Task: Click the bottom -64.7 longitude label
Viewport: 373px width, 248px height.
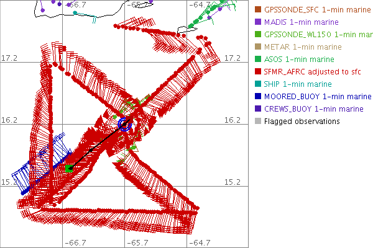Action: click(x=200, y=242)
